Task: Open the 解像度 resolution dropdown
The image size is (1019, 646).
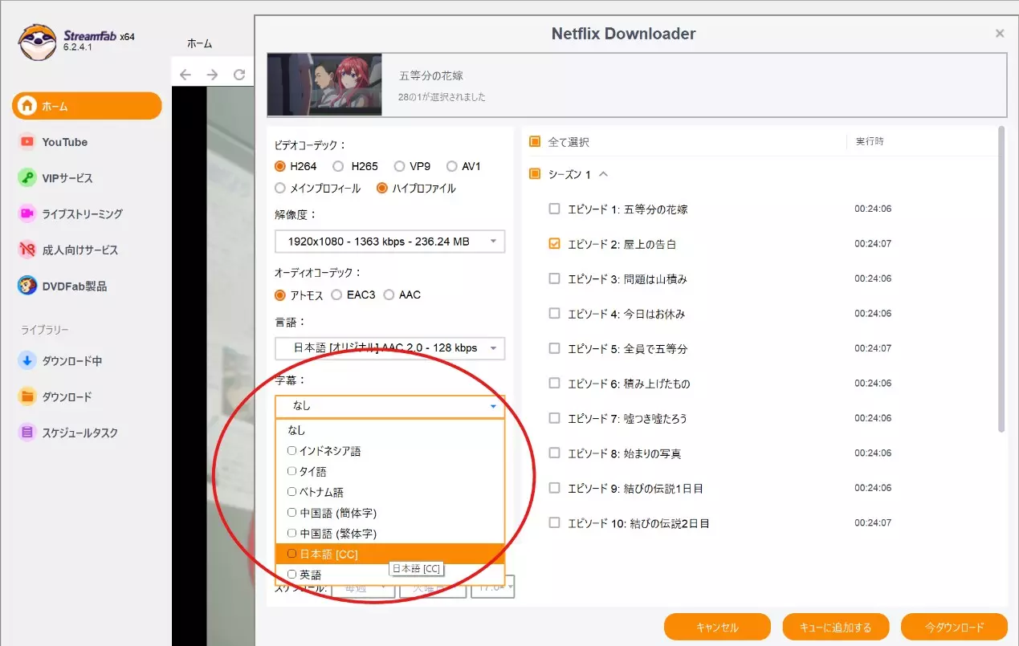Action: tap(390, 242)
